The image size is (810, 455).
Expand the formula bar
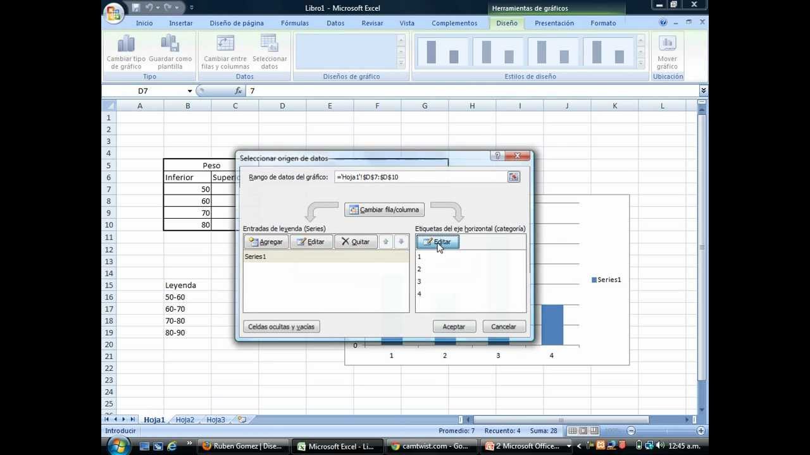point(703,91)
